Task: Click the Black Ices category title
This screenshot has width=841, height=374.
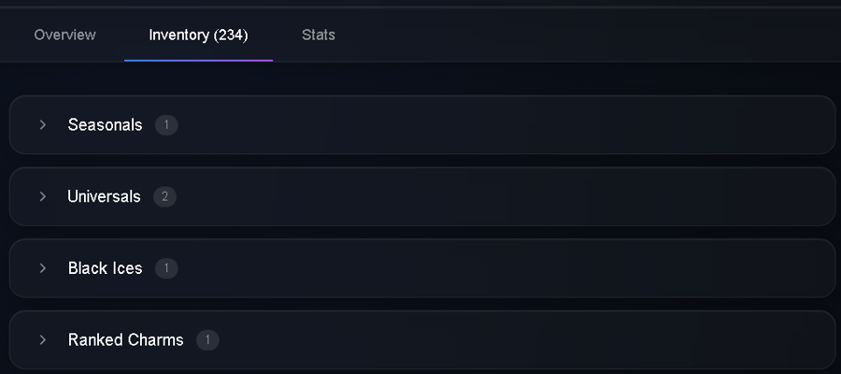Action: (105, 268)
